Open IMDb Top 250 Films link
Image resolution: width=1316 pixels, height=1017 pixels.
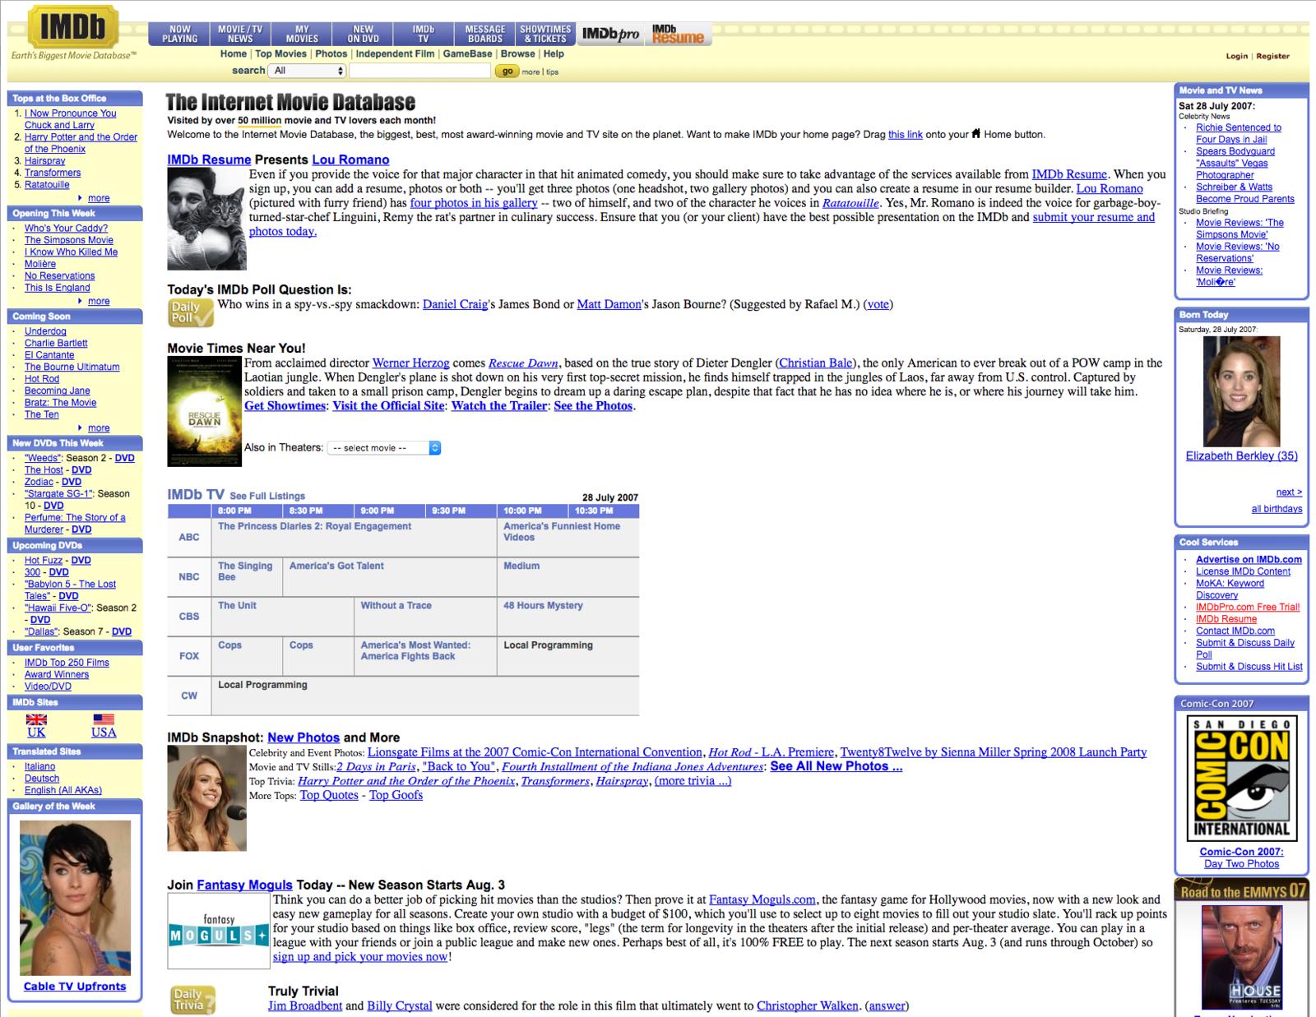[67, 663]
